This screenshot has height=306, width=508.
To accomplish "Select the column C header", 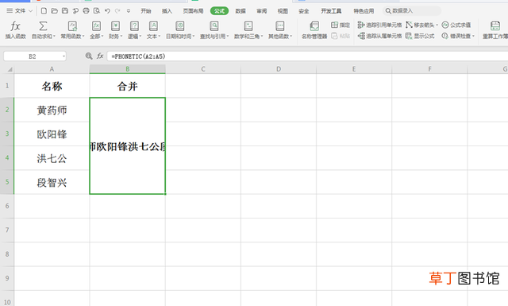I will pos(203,69).
